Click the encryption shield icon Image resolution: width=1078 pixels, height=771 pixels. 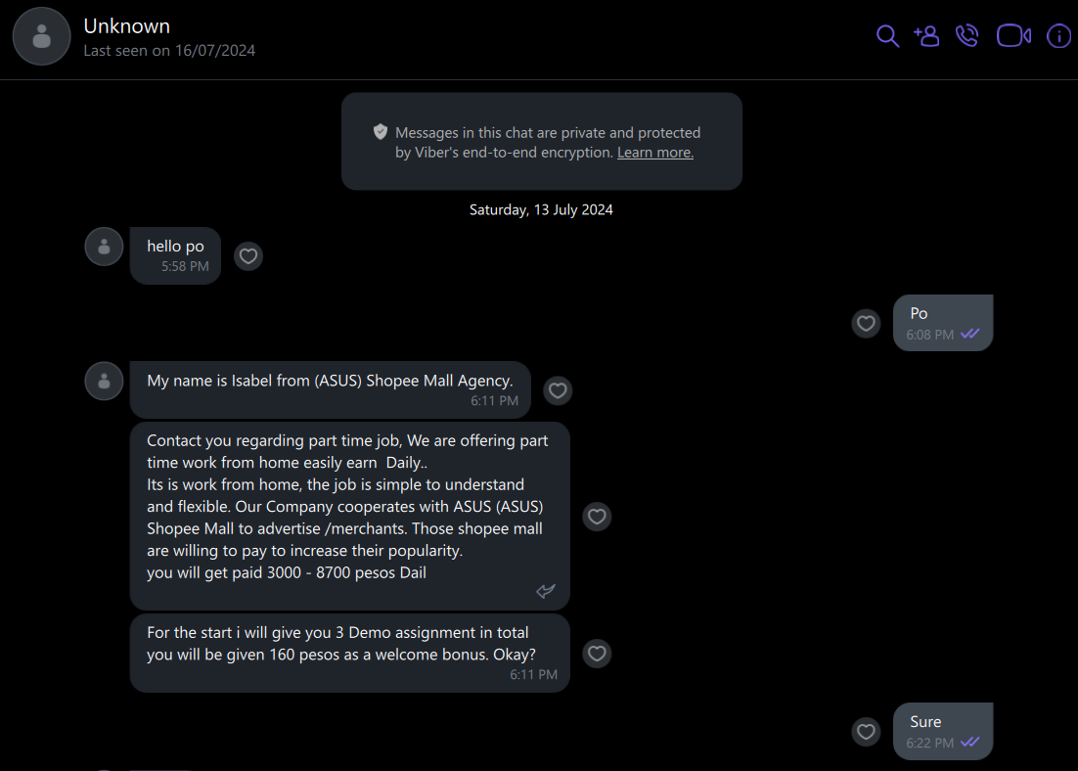[x=381, y=132]
